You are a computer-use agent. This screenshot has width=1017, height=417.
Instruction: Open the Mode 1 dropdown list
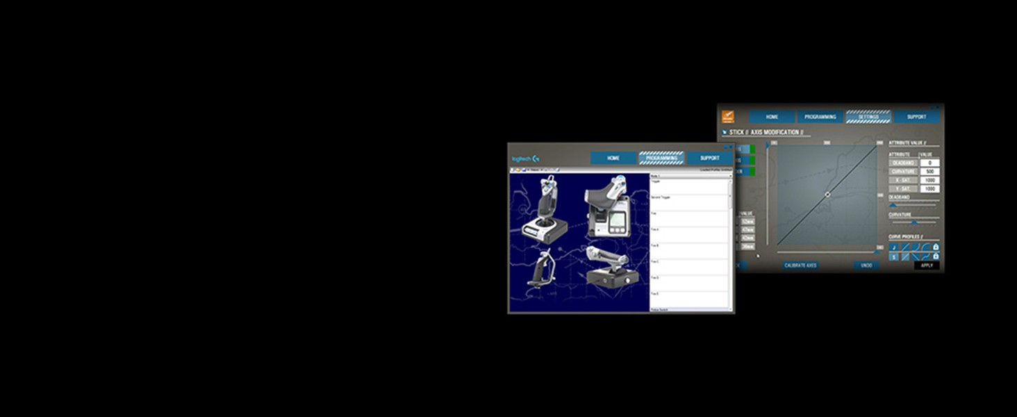pos(691,177)
